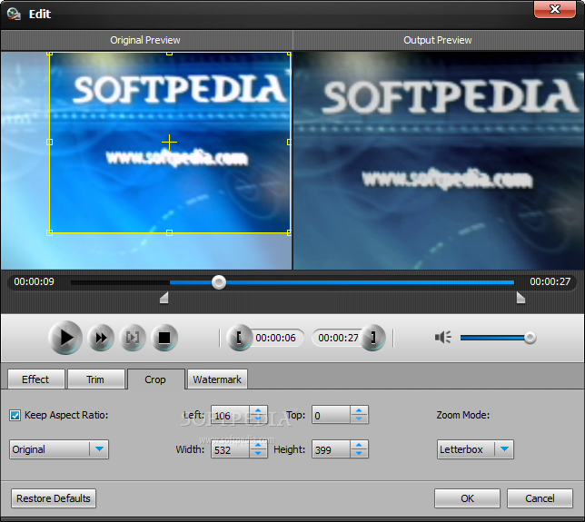The height and width of the screenshot is (522, 585).
Task: Click the fast forward button
Action: tap(101, 338)
